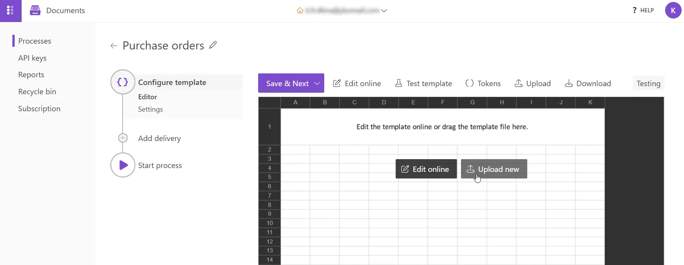Open Tokens panel from toolbar
Image resolution: width=684 pixels, height=265 pixels.
(483, 83)
